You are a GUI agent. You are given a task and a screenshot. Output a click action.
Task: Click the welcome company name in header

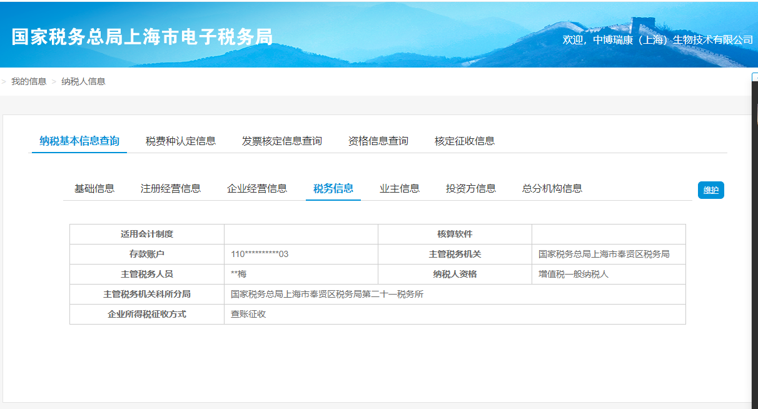click(x=673, y=39)
